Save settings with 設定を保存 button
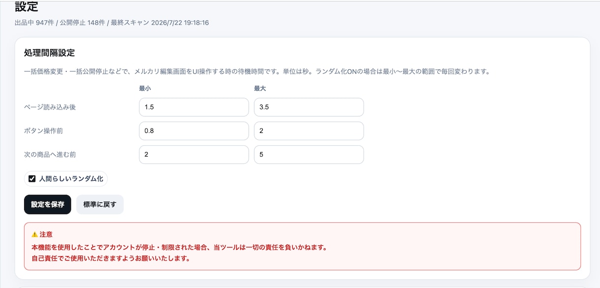 tap(48, 205)
